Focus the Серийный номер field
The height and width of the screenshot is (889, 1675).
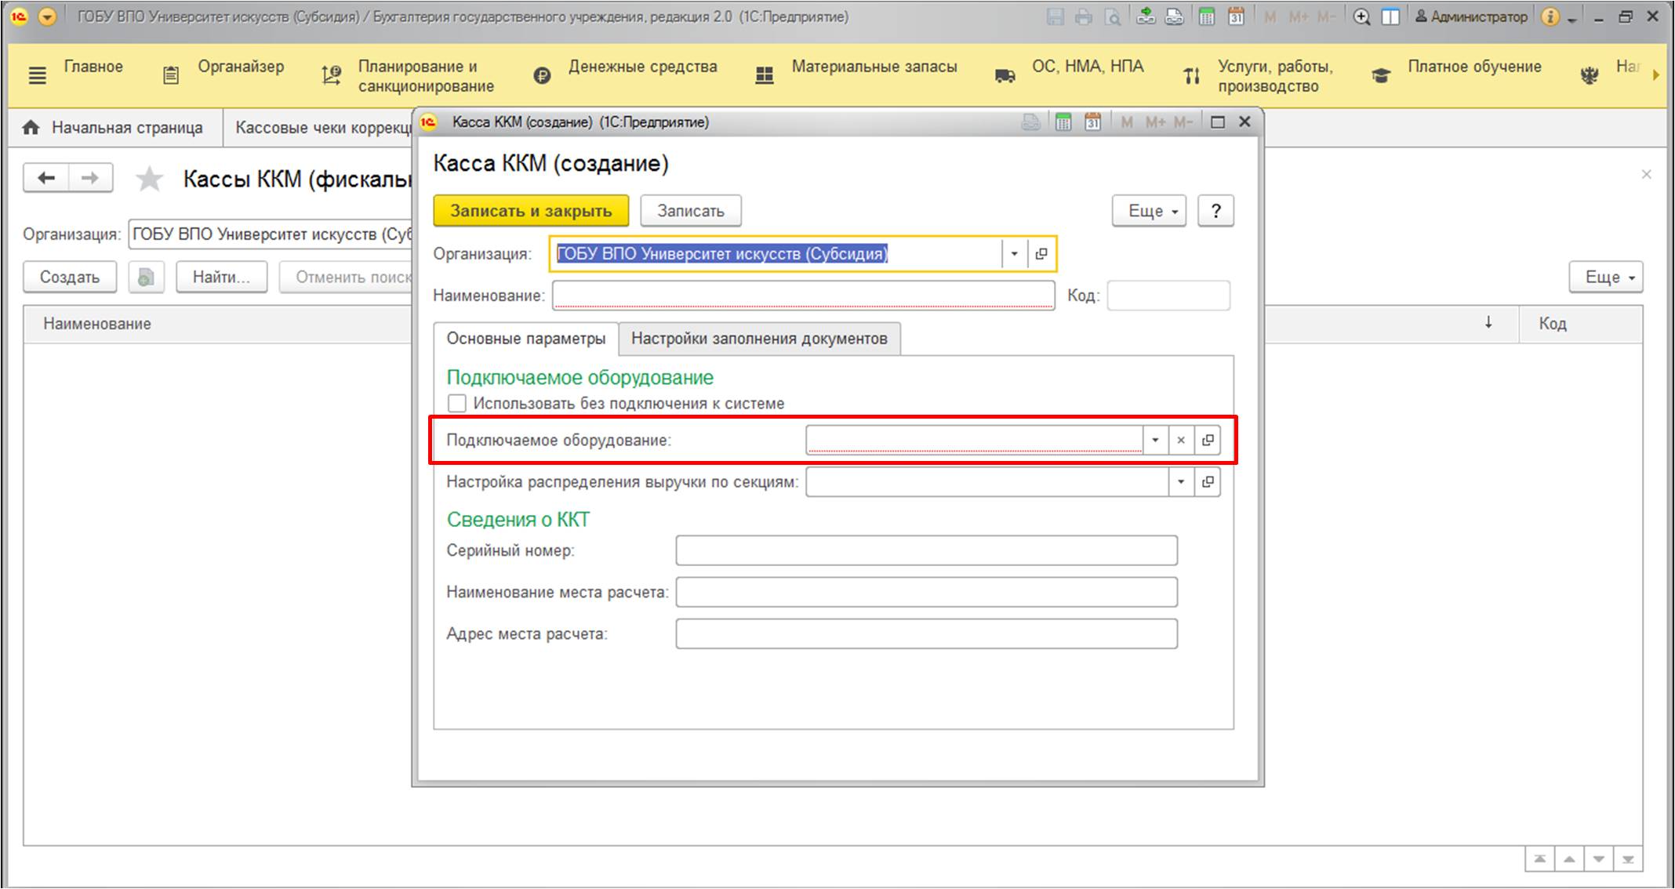(926, 550)
